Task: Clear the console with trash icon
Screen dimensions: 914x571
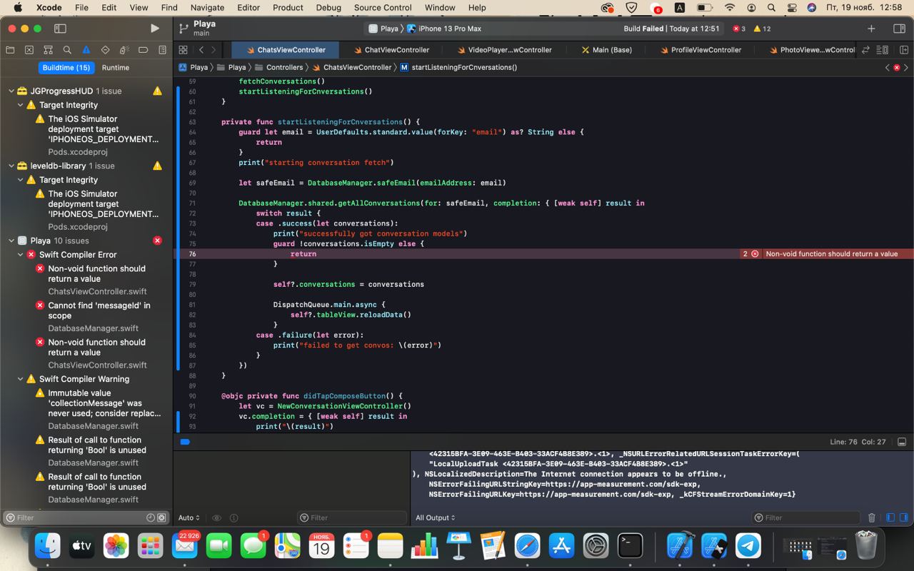Action: click(x=871, y=517)
